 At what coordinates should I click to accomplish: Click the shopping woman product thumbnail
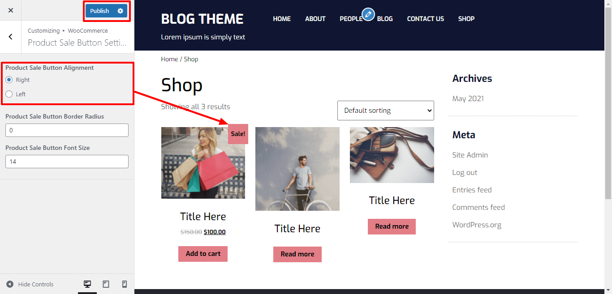(203, 163)
